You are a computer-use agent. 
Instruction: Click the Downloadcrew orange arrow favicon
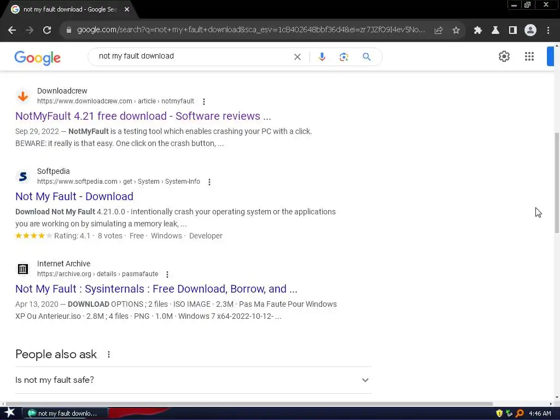(23, 96)
